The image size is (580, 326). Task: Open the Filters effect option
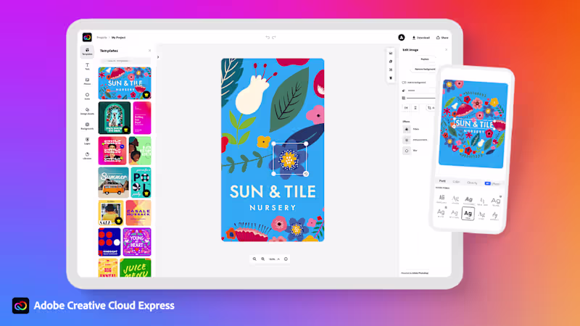click(x=411, y=129)
